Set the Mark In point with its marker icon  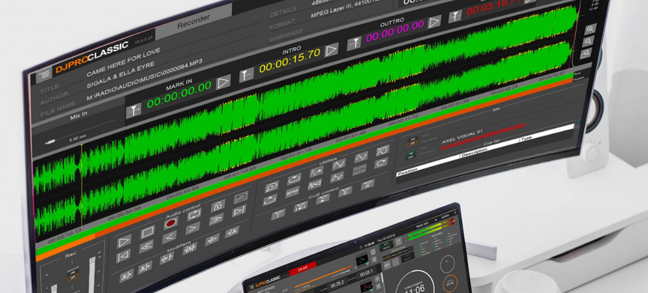point(133,111)
